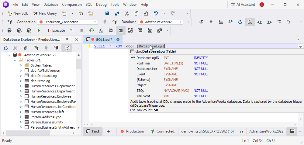Click the green Execute play icon
The height and width of the screenshot is (145, 304).
(39, 30)
